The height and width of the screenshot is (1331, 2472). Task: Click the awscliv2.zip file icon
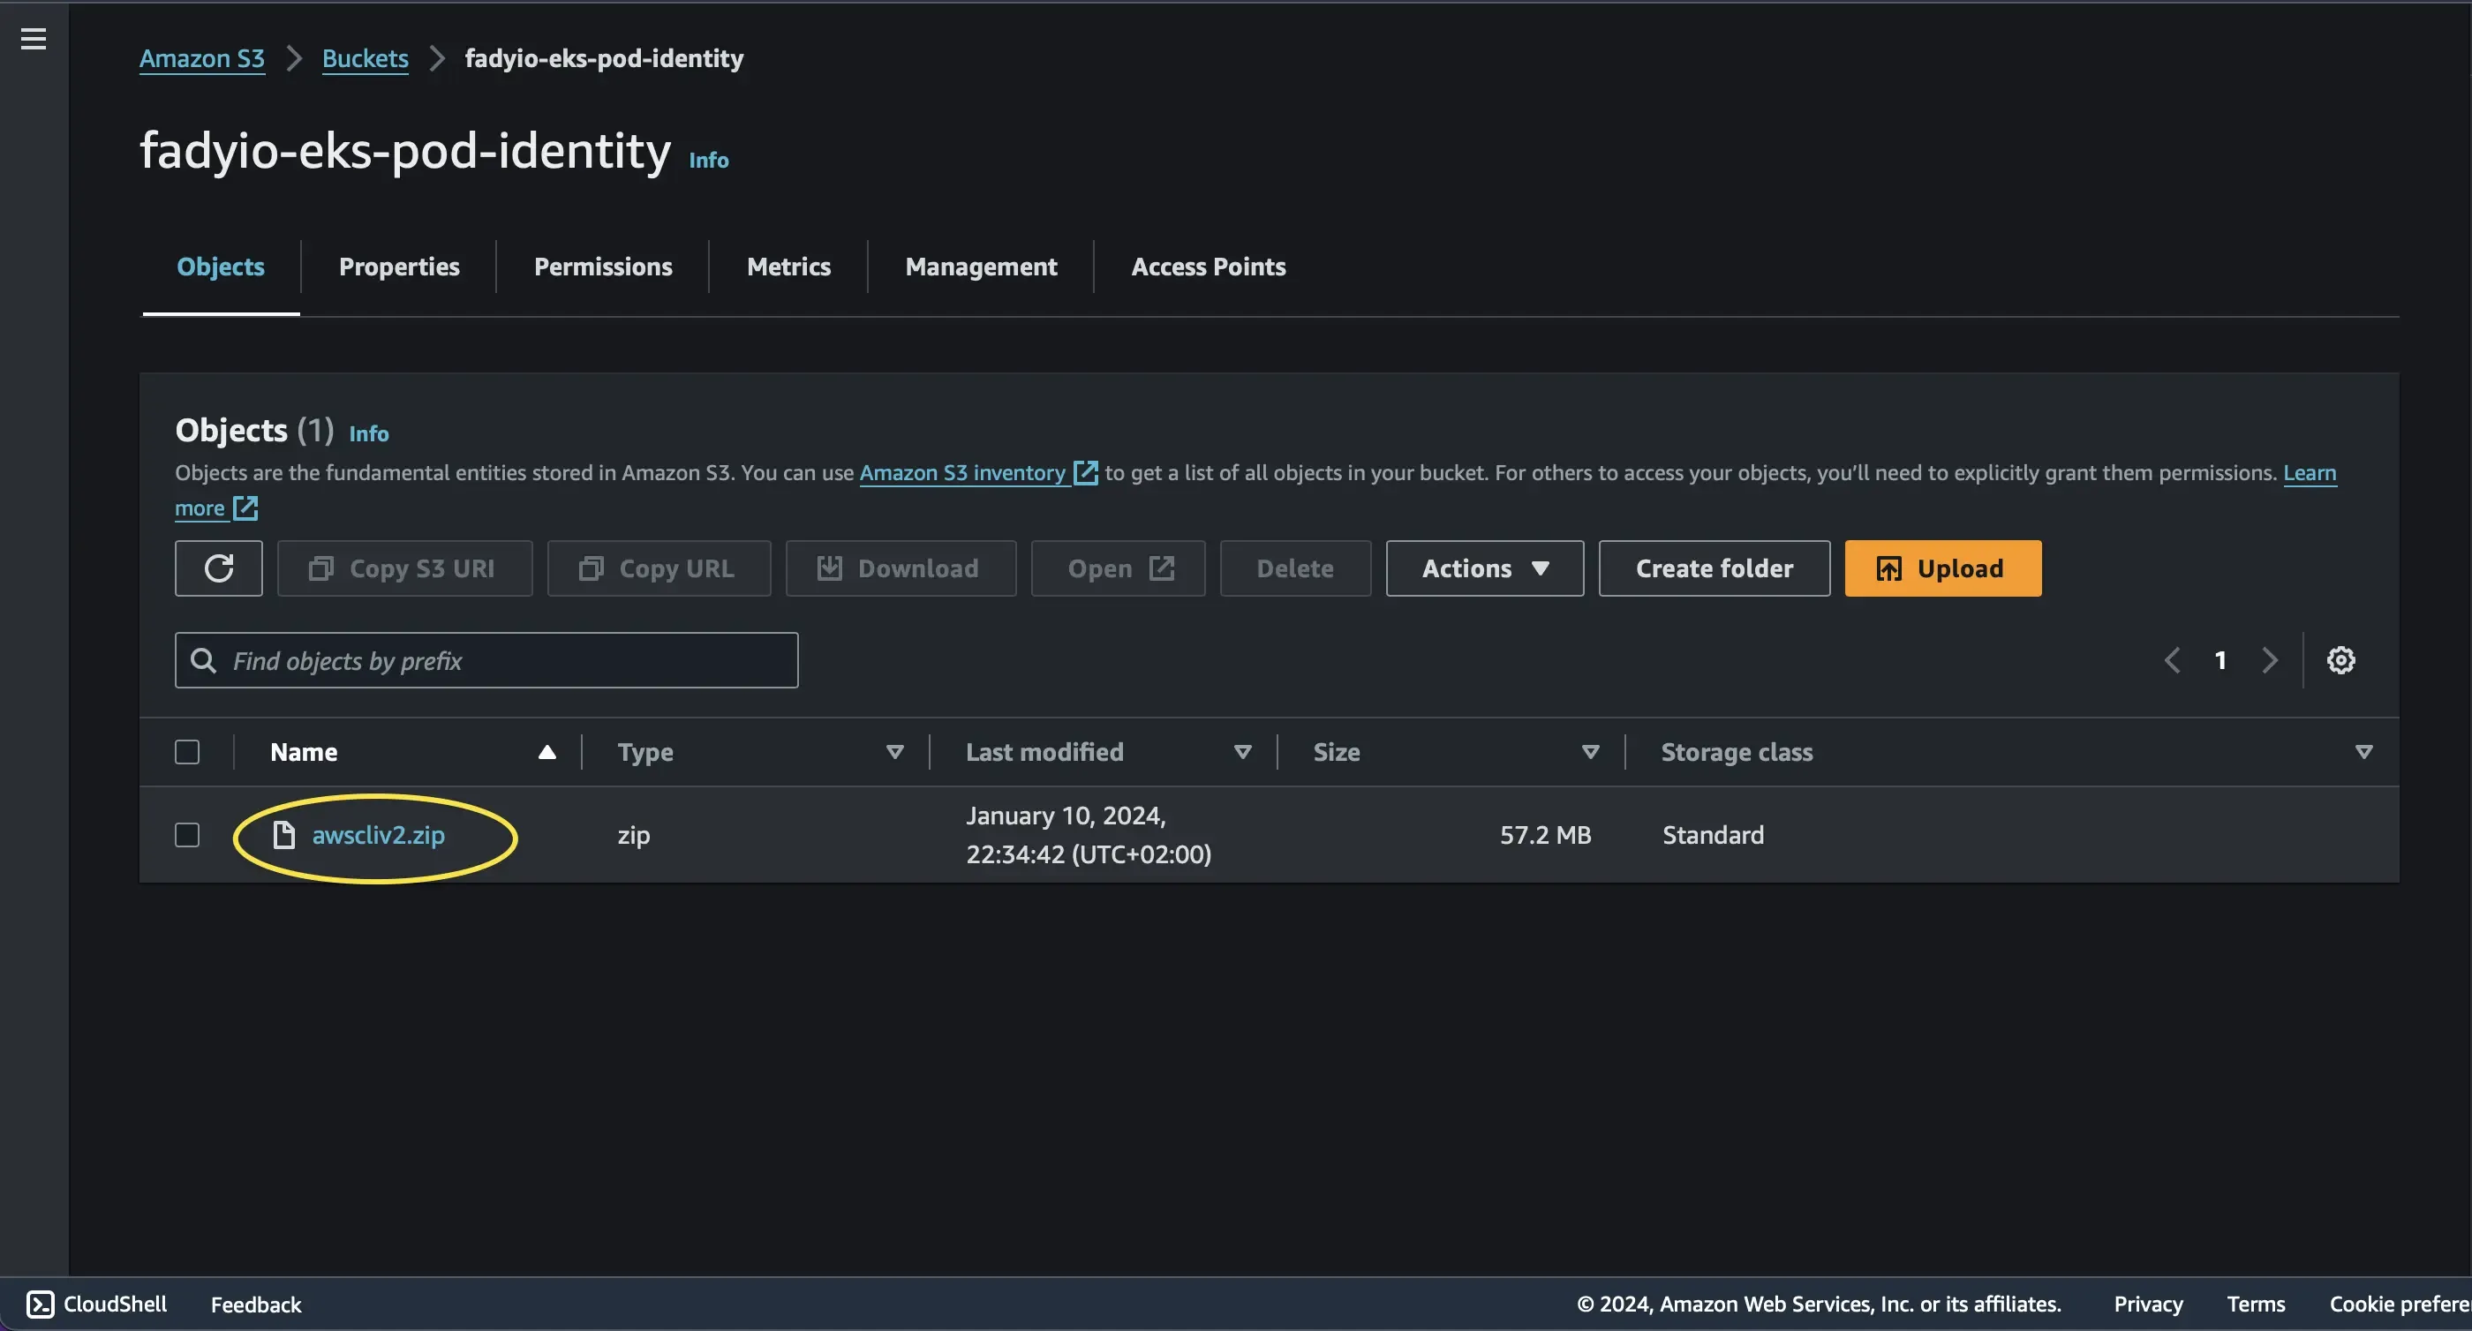coord(283,835)
